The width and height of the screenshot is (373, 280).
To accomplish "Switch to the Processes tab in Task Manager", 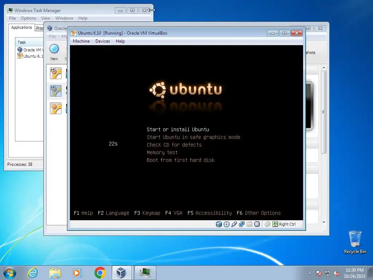I will [x=39, y=28].
